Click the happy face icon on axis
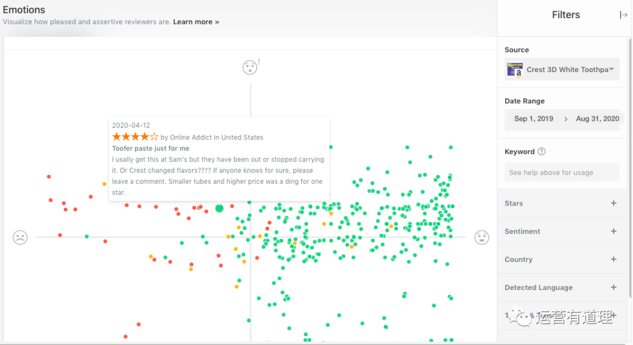This screenshot has height=345, width=633. click(x=482, y=237)
